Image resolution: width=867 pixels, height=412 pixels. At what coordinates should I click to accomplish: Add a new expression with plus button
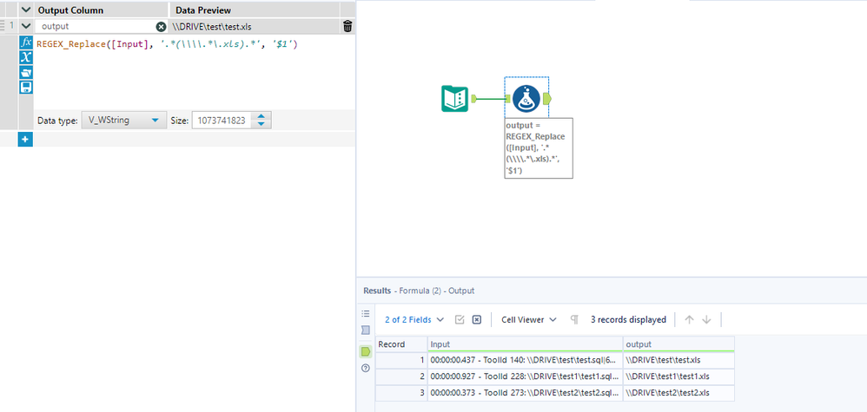(x=25, y=140)
